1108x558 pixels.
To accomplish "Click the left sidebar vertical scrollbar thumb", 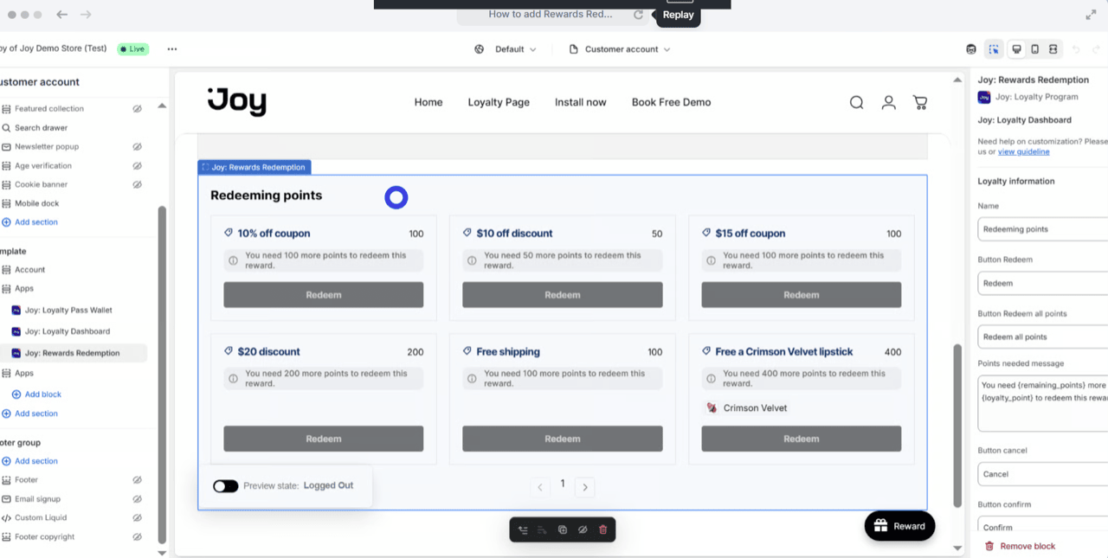I will 162,375.
